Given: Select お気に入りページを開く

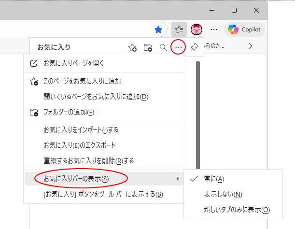Looking at the screenshot, I should click(104, 63).
